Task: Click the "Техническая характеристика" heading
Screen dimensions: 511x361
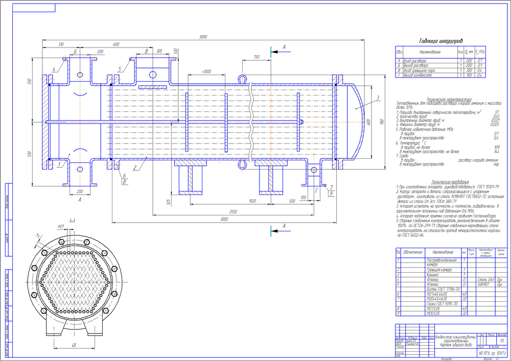Action: tap(449, 99)
